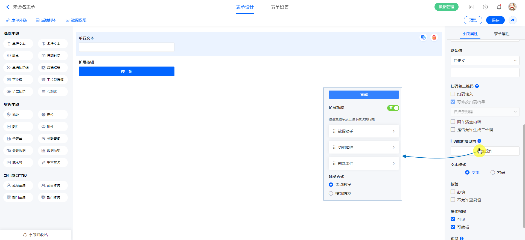Show help for 功能扩展设置
The image size is (525, 240).
479,141
